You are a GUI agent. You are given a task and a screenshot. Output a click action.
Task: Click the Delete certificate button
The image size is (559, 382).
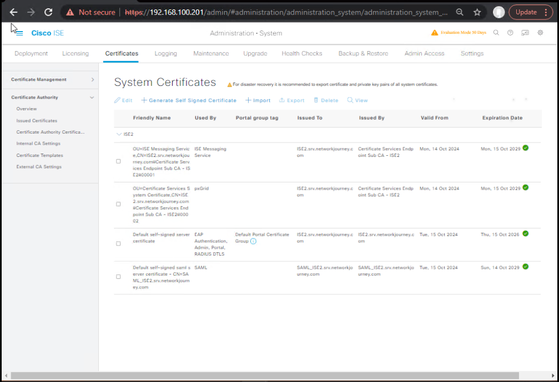pyautogui.click(x=326, y=100)
